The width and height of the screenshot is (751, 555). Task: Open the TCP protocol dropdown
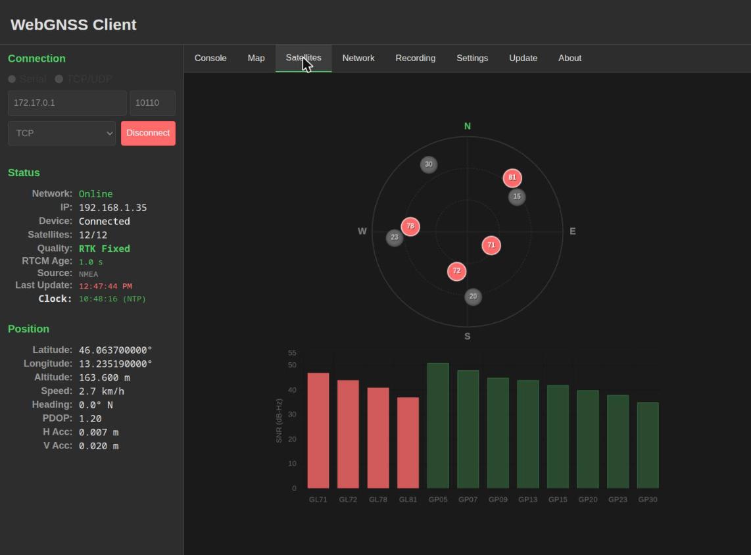pos(62,133)
